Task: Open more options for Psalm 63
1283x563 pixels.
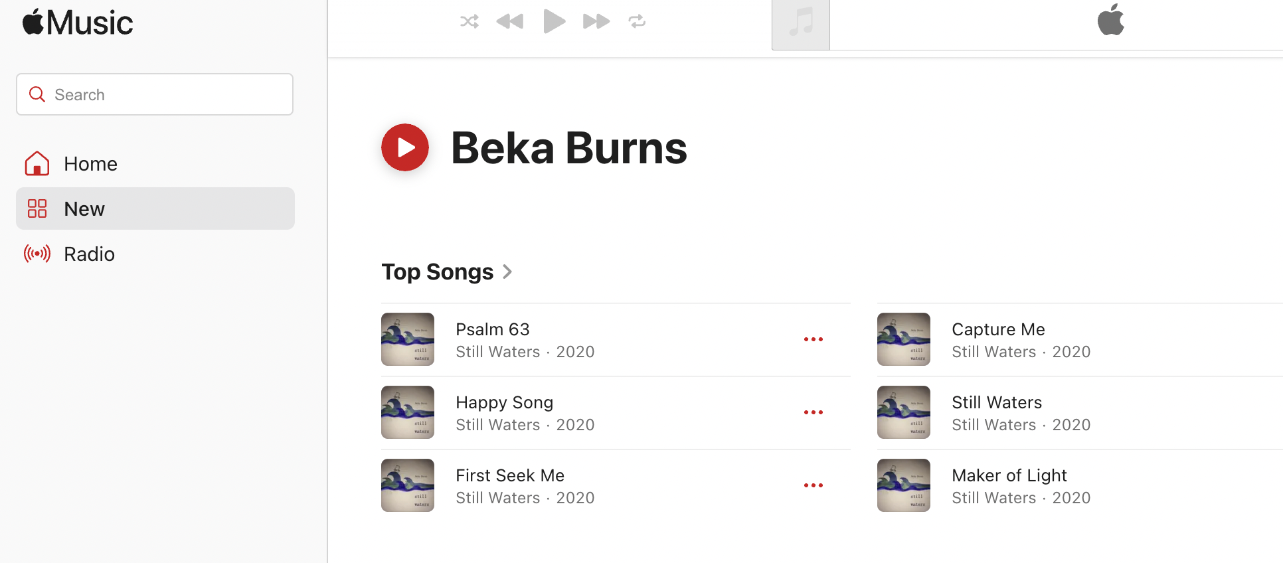Action: [813, 339]
